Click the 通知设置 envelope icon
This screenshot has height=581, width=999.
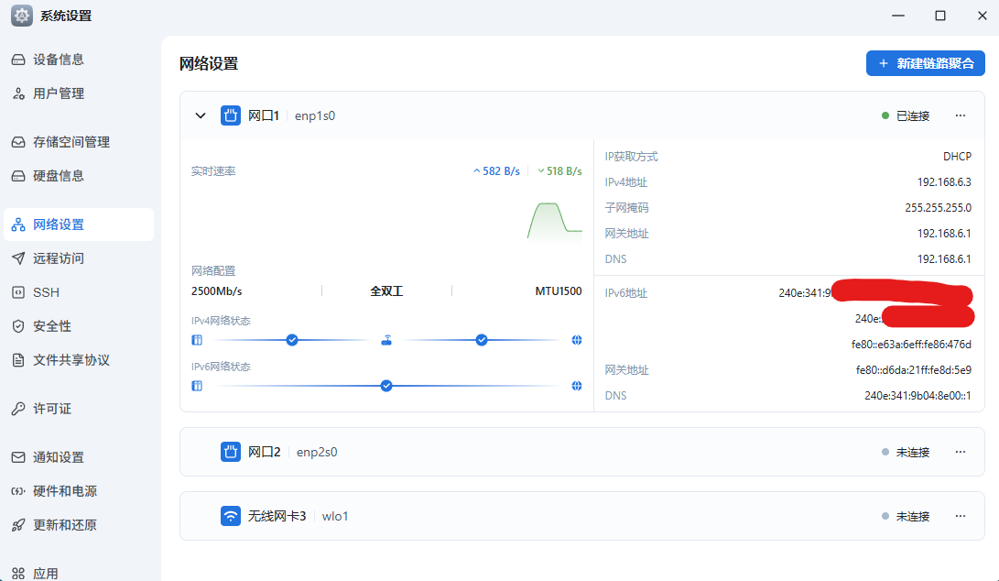click(x=18, y=457)
